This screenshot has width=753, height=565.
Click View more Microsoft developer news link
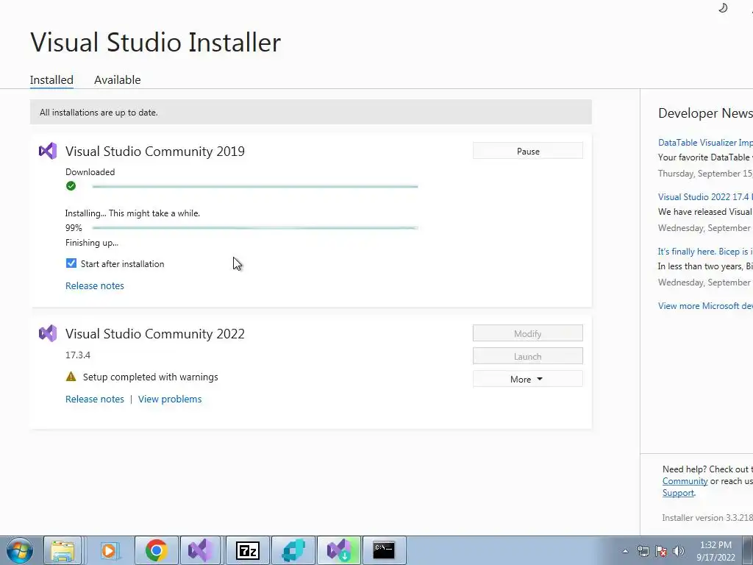[705, 306]
